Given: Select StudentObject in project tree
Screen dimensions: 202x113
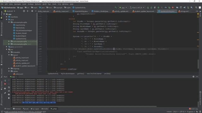Looking at the screenshot, I should point(20,36).
